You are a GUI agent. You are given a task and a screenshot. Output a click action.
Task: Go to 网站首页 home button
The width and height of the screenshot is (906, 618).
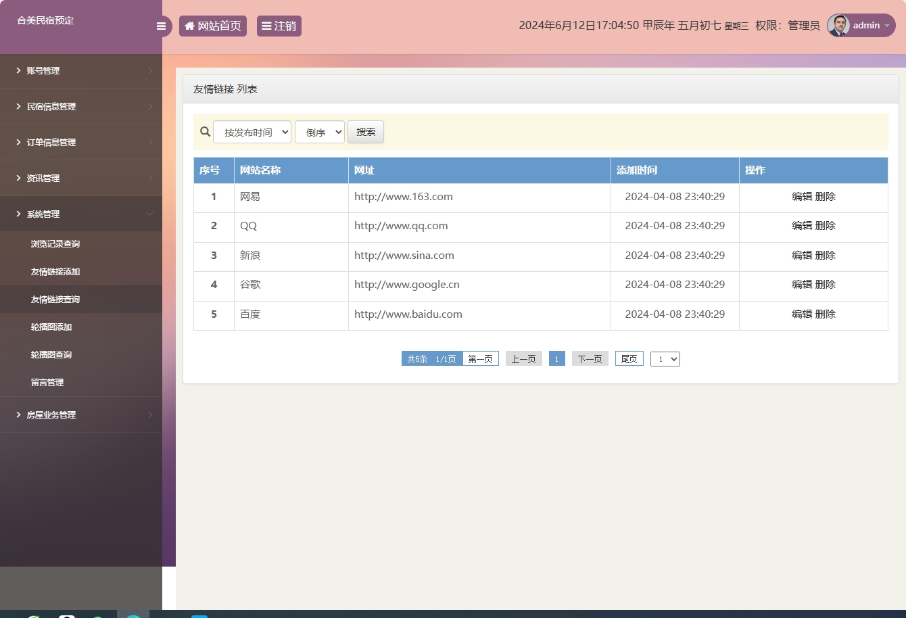click(x=212, y=26)
